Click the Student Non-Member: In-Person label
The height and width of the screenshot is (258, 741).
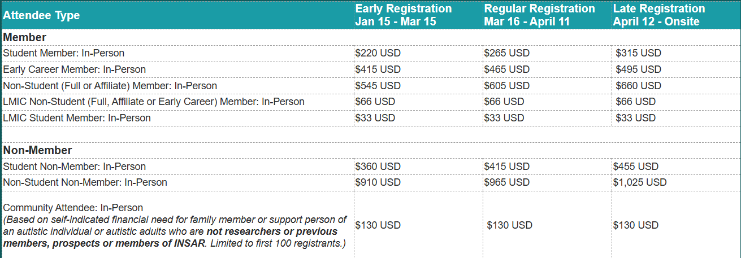75,167
